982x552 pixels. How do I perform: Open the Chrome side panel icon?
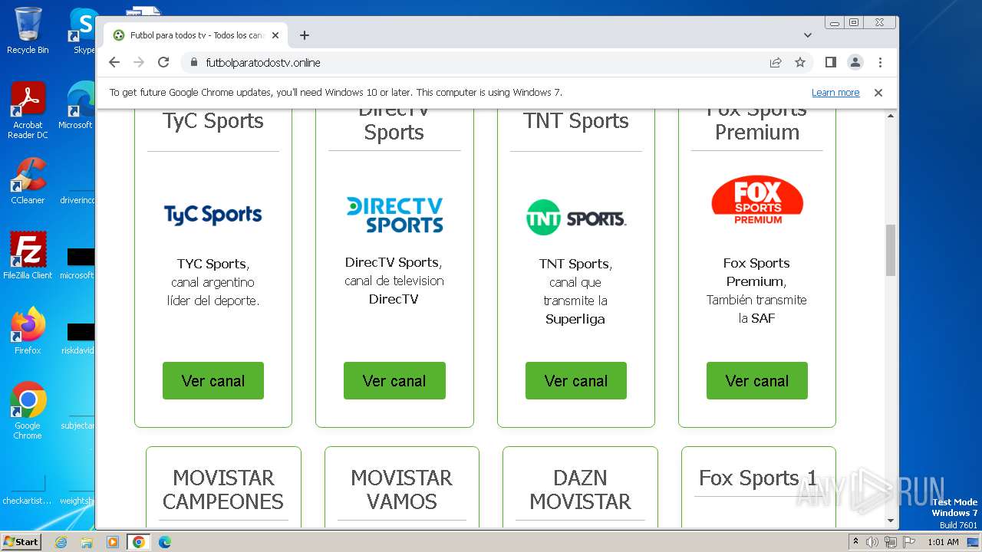(830, 62)
